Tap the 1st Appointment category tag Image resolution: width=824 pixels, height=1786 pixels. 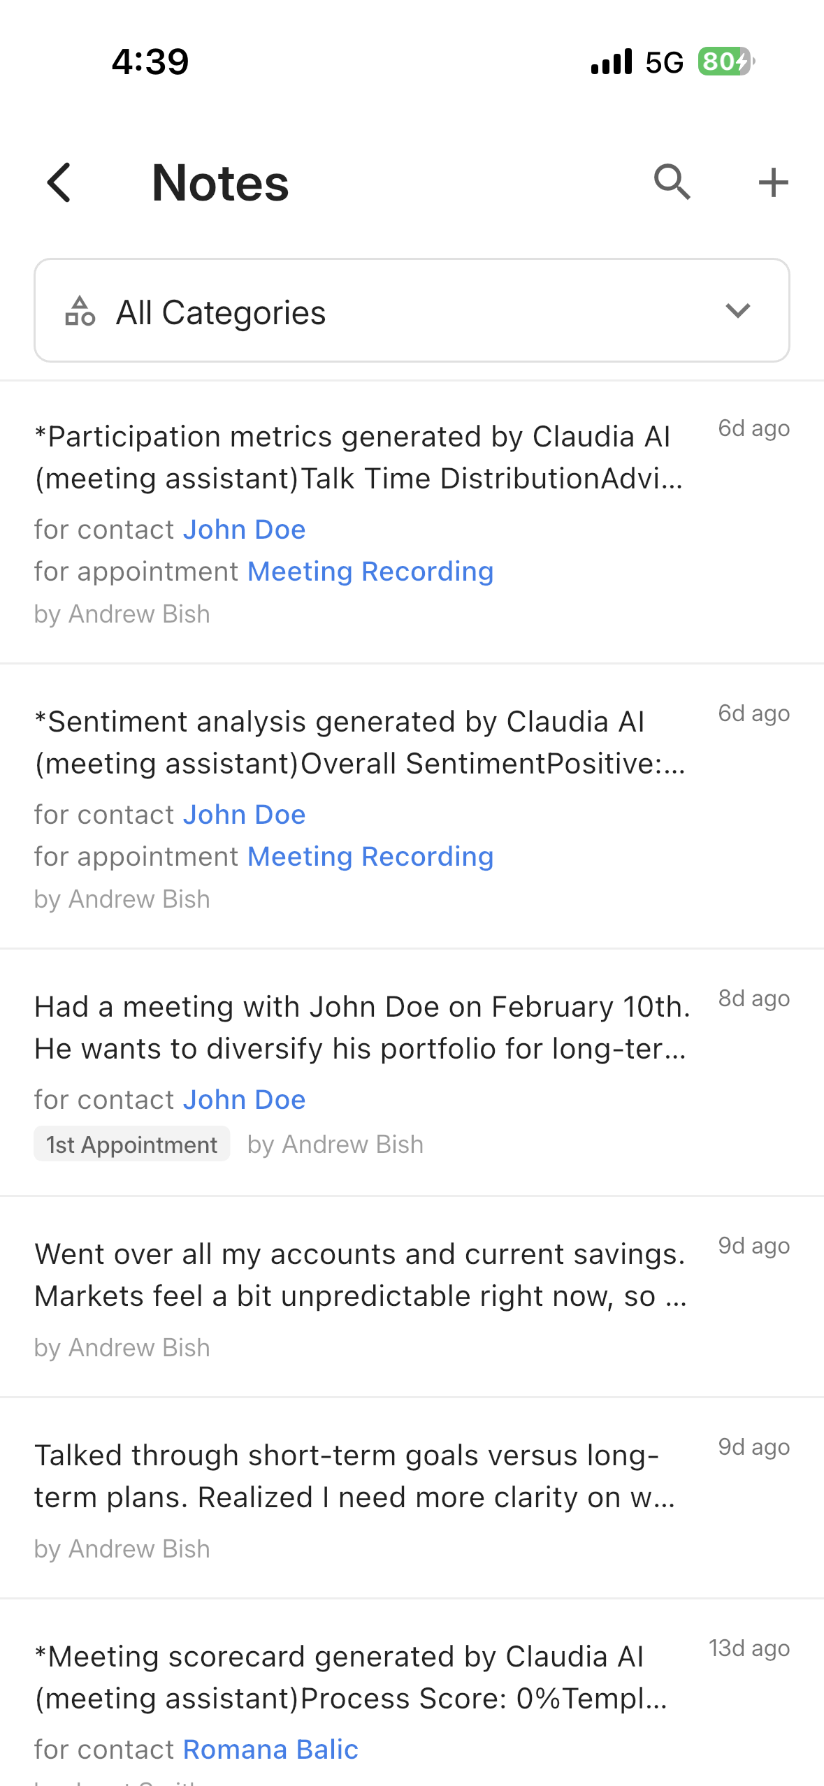point(132,1145)
